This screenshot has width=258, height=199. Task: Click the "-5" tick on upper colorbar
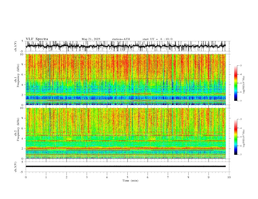click(x=240, y=83)
